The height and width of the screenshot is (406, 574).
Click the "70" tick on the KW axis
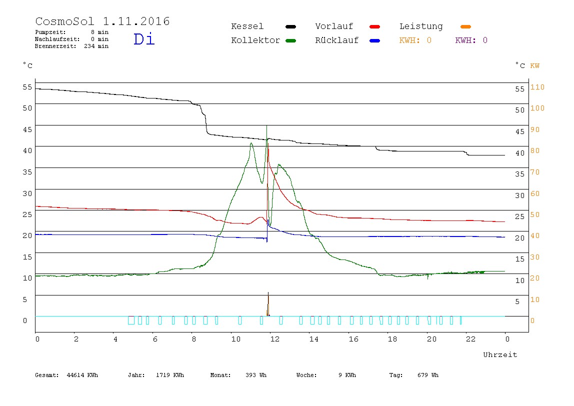click(x=535, y=172)
